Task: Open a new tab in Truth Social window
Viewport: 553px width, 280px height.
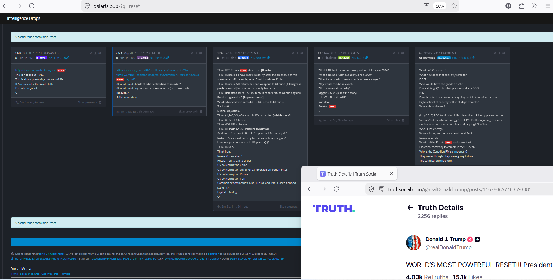Action: (x=405, y=174)
